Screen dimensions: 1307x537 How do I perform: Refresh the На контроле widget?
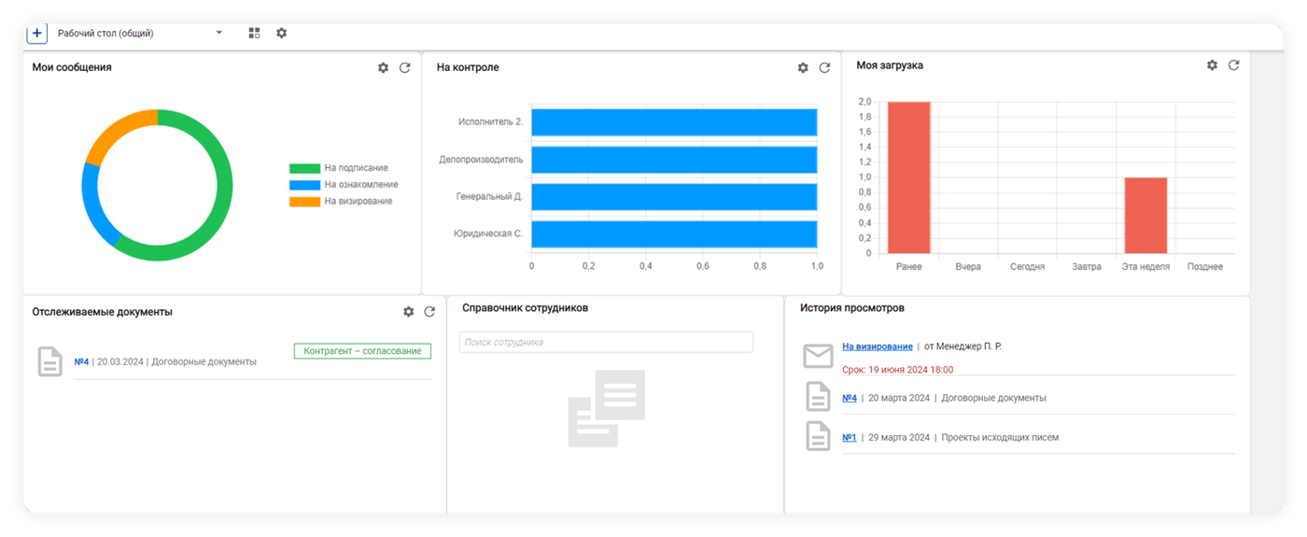[x=824, y=68]
